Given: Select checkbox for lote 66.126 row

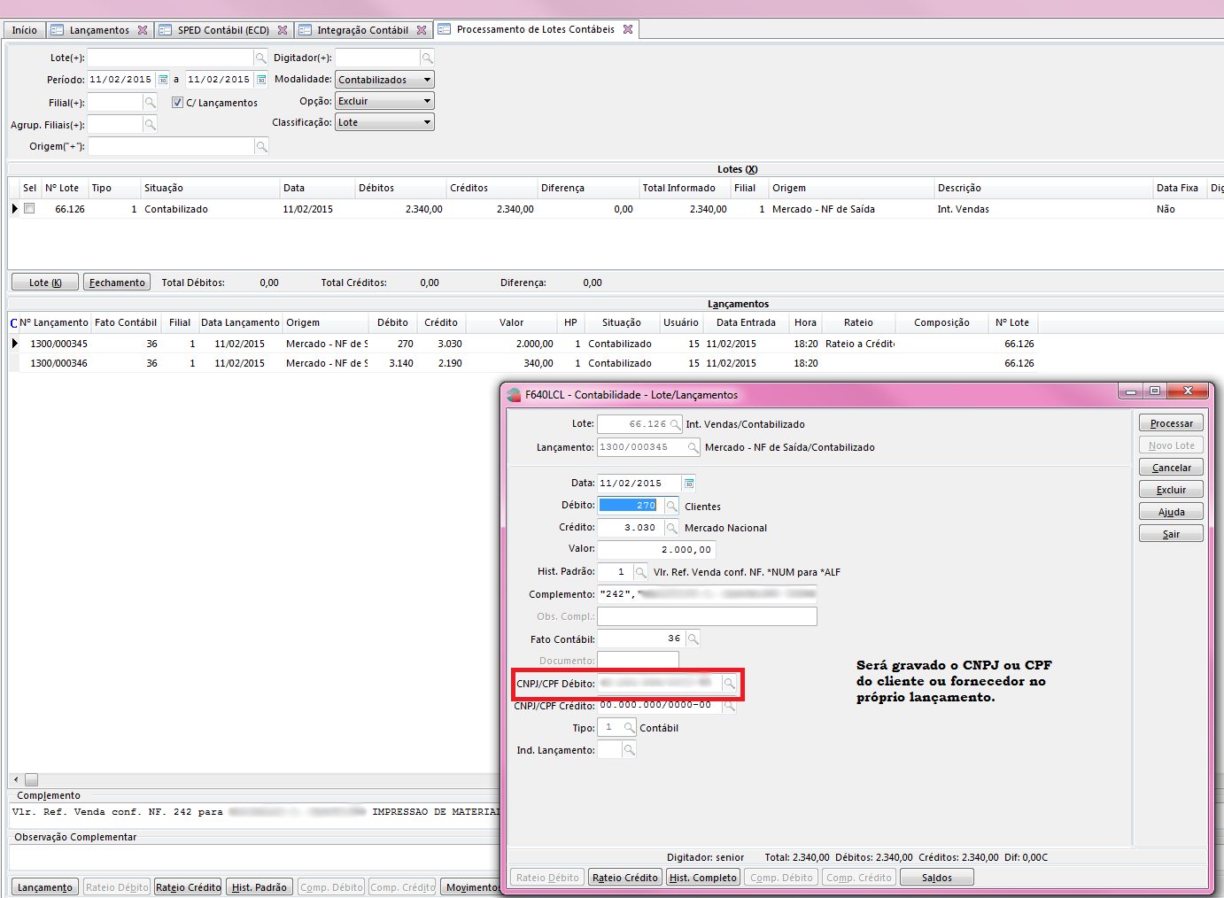Looking at the screenshot, I should (x=29, y=209).
